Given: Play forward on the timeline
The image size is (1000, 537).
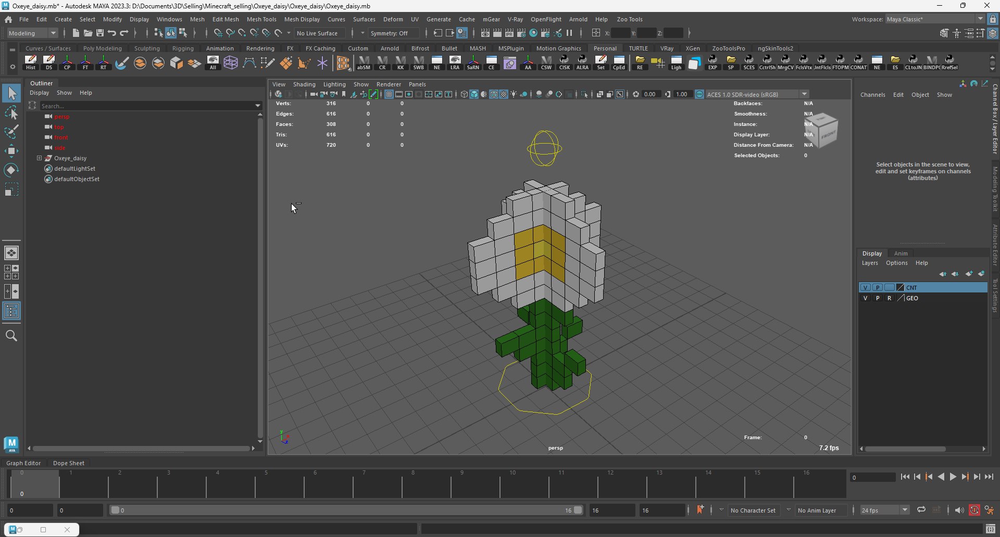Looking at the screenshot, I should pos(953,477).
